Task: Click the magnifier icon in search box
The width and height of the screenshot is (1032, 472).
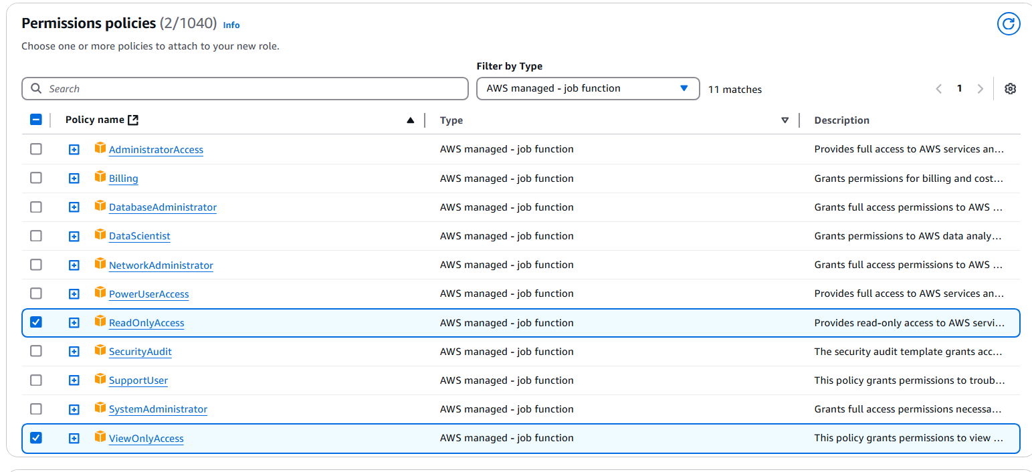Action: point(36,89)
